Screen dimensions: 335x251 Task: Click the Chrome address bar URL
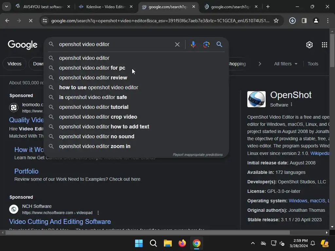pyautogui.click(x=160, y=21)
